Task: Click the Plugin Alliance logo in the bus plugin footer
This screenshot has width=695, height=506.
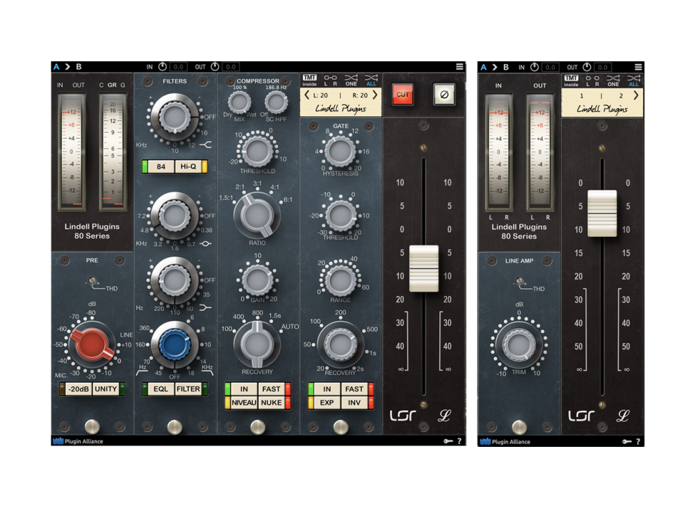Action: (505, 442)
